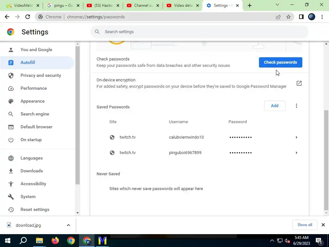The height and width of the screenshot is (247, 329).
Task: Switch to the pingu Google search tab
Action: [x=63, y=6]
